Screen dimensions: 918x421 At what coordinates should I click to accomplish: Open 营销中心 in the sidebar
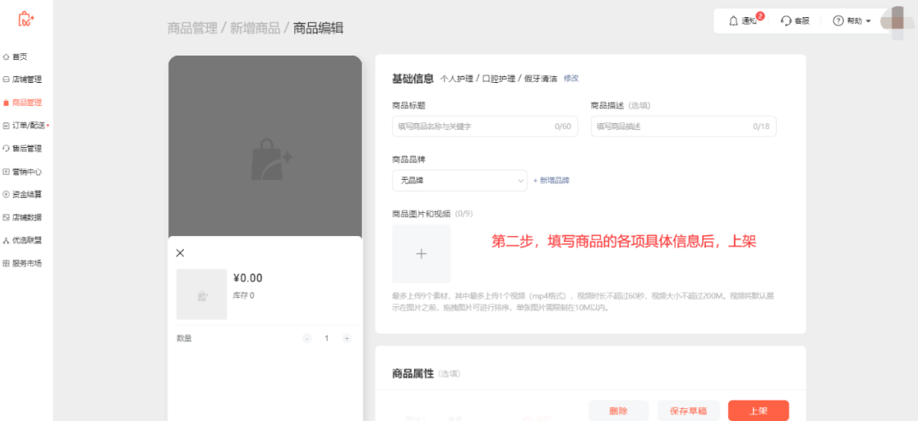pyautogui.click(x=22, y=171)
